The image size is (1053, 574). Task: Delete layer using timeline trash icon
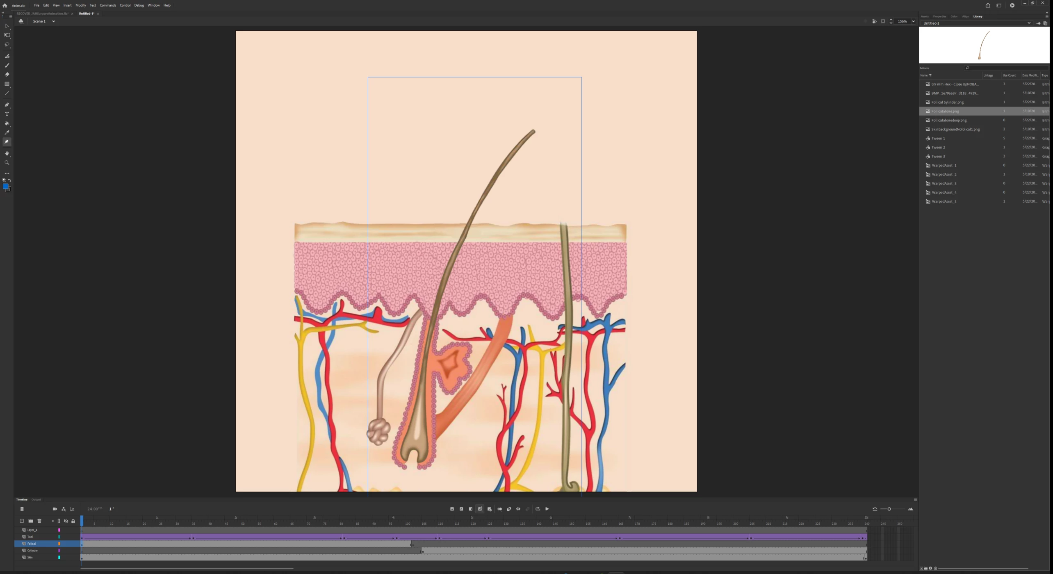[x=39, y=521]
